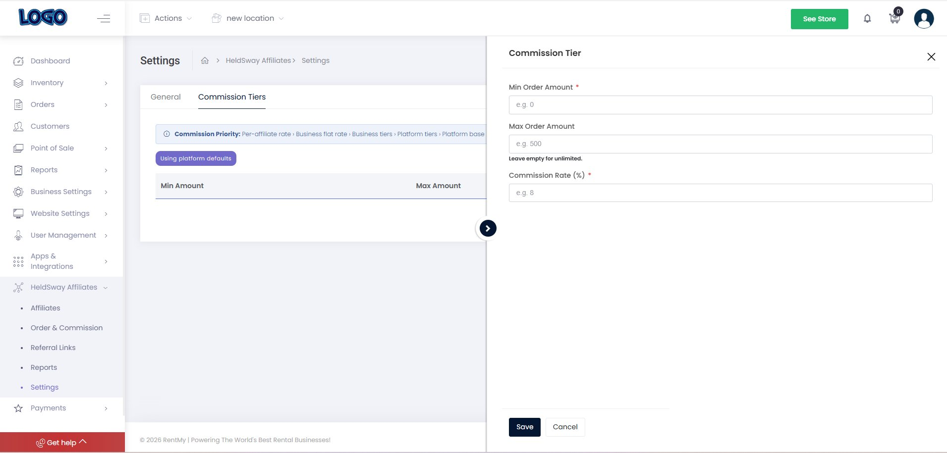Screen dimensions: 947x453
Task: Focus the Commission Rate (%) field
Action: click(x=721, y=193)
